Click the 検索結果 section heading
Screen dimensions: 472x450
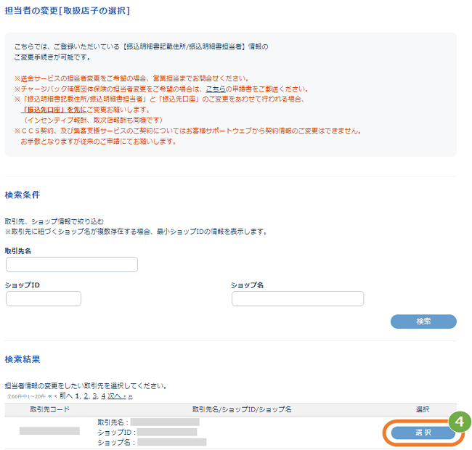(23, 359)
